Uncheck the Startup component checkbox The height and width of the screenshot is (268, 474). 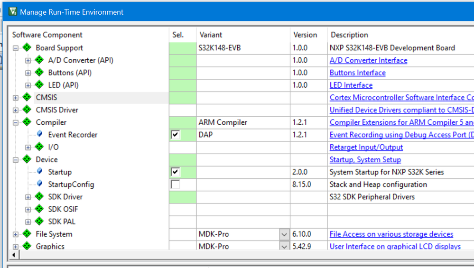click(x=176, y=172)
